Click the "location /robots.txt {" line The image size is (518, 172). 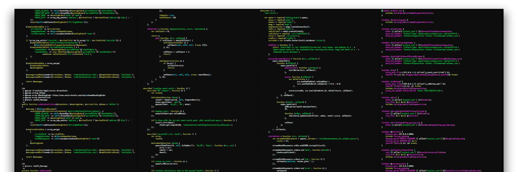393,11
